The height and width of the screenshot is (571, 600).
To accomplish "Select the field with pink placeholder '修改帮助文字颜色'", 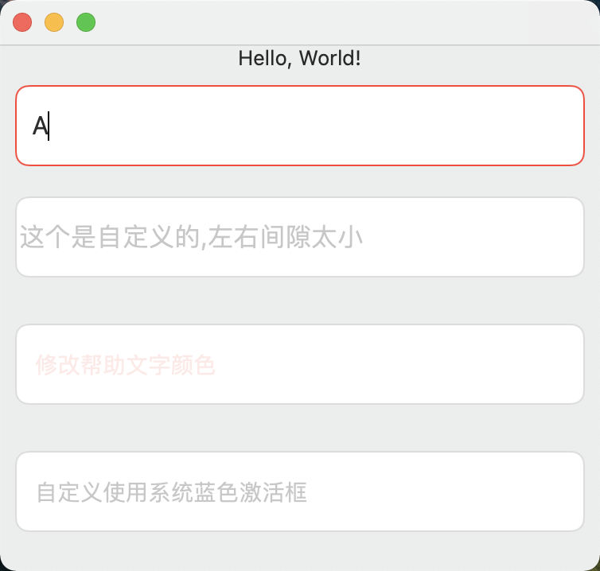I will (x=300, y=364).
